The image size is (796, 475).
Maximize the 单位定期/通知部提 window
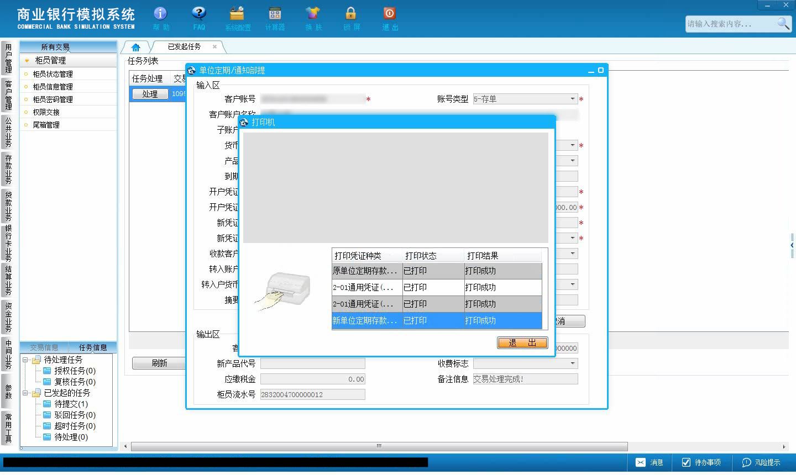(601, 70)
